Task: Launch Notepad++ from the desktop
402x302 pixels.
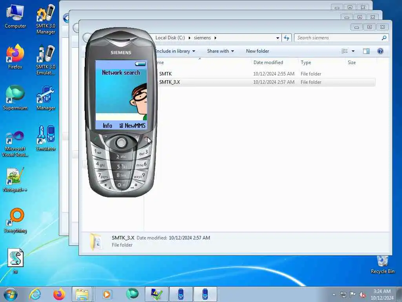Action: coord(15,179)
